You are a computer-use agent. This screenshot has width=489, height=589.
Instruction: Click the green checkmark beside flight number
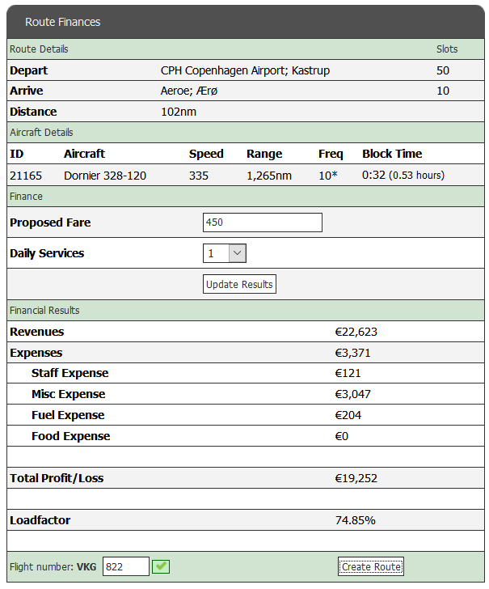tap(162, 566)
